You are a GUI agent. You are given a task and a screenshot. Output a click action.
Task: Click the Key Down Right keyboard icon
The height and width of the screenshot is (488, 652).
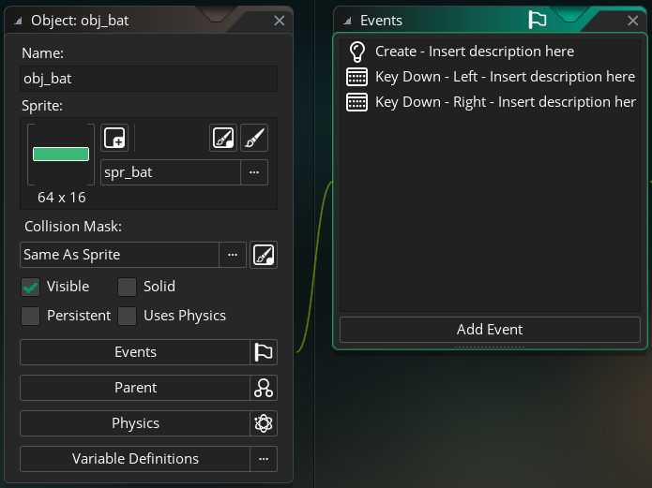point(356,102)
